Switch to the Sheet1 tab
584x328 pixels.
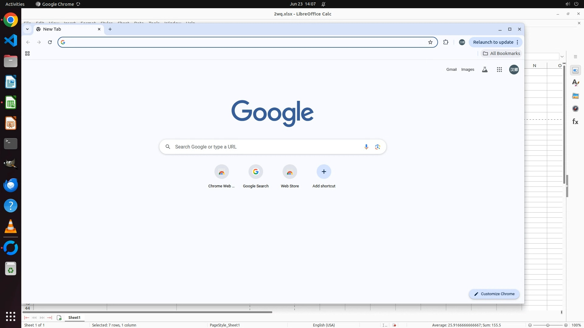coord(74,318)
